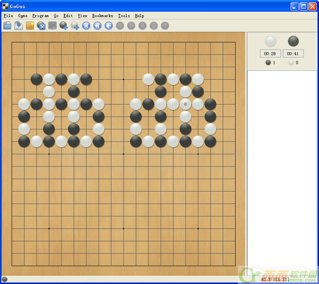Click the greyed Previous variation up-arrow icon
This screenshot has width=319, height=284.
165,26
